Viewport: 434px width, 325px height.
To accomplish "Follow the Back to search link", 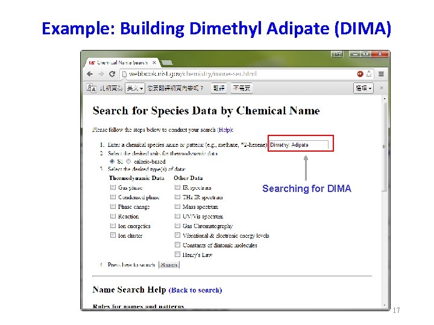I will coord(195,290).
